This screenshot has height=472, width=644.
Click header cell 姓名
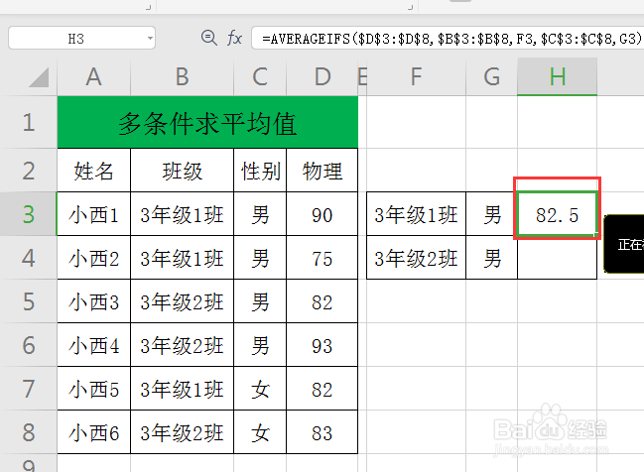click(93, 171)
